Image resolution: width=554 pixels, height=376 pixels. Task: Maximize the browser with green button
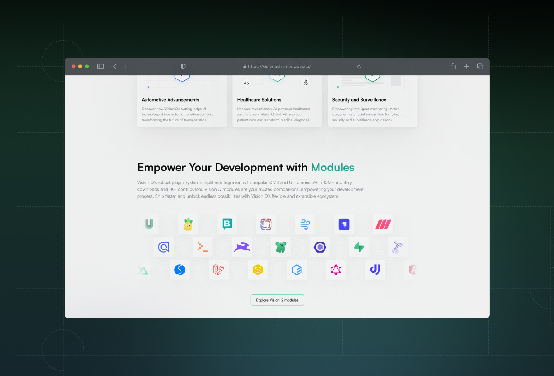[x=87, y=67]
